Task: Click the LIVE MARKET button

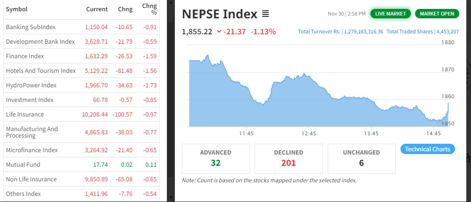Action: pos(390,14)
